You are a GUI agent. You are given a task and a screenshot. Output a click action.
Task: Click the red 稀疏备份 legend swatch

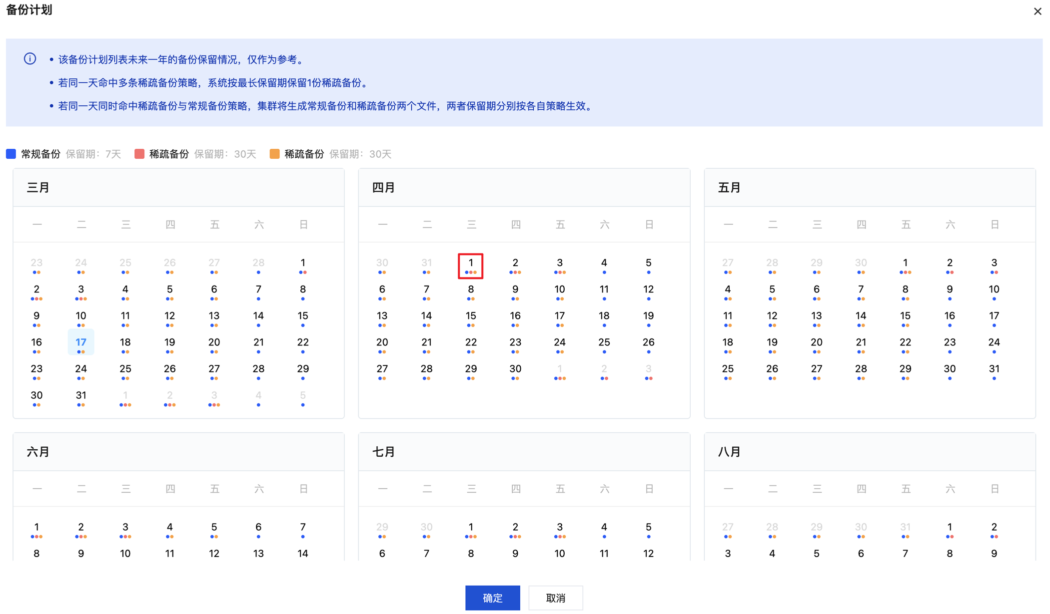pyautogui.click(x=139, y=154)
